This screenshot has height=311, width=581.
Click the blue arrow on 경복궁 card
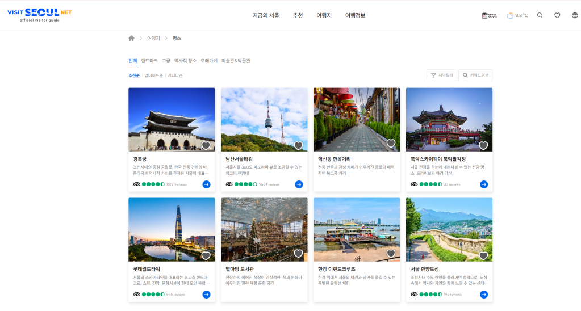coord(206,184)
